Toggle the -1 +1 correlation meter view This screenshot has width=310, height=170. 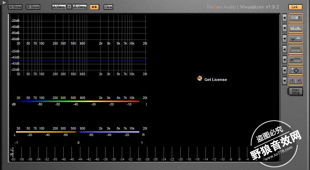coord(296,81)
